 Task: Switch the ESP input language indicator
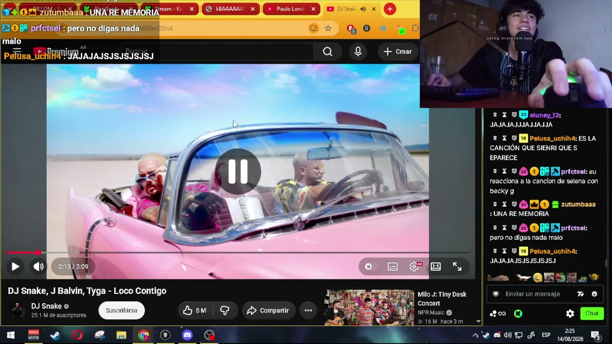546,335
